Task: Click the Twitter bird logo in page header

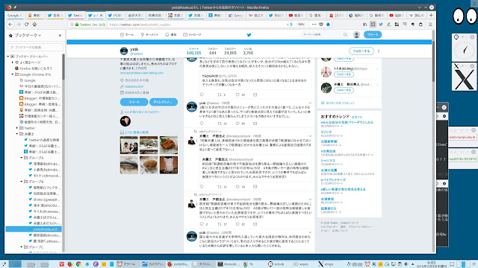Action: point(249,35)
